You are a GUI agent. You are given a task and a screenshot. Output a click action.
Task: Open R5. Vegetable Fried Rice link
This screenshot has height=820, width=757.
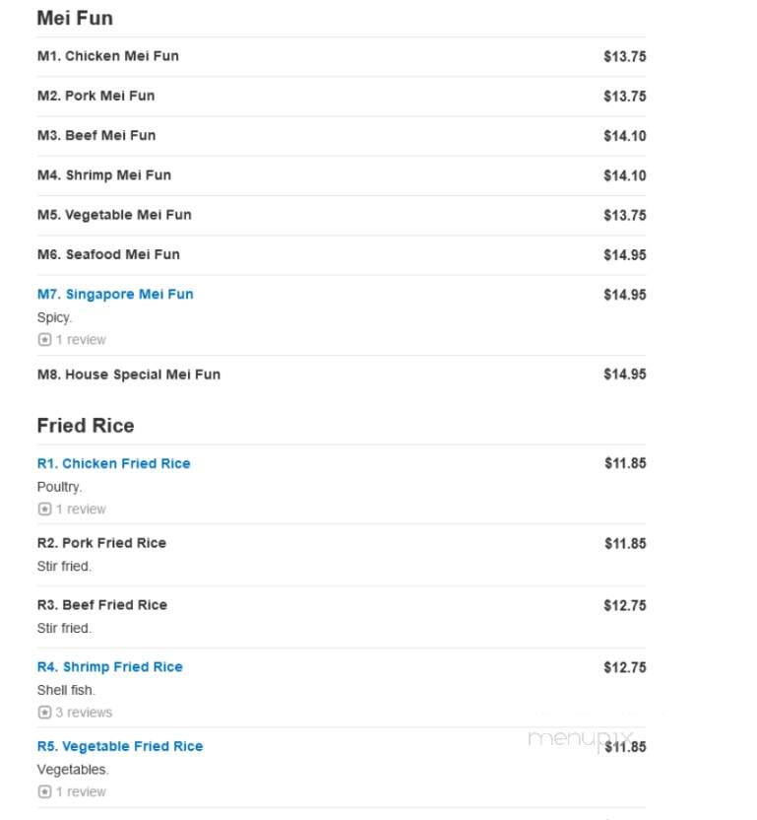click(120, 746)
